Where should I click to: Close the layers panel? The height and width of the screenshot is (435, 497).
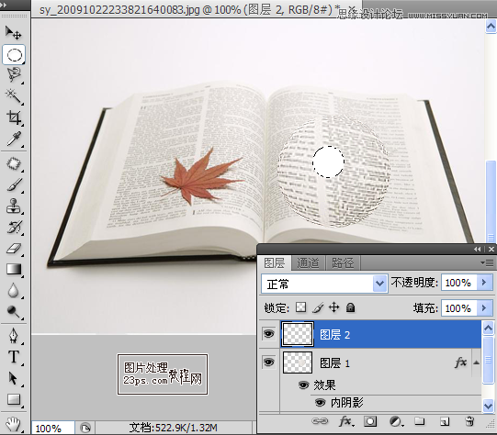click(491, 249)
